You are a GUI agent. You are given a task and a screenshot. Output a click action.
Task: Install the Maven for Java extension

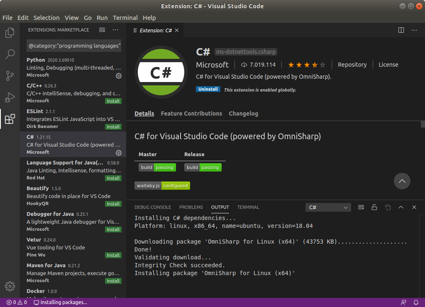[x=113, y=281]
